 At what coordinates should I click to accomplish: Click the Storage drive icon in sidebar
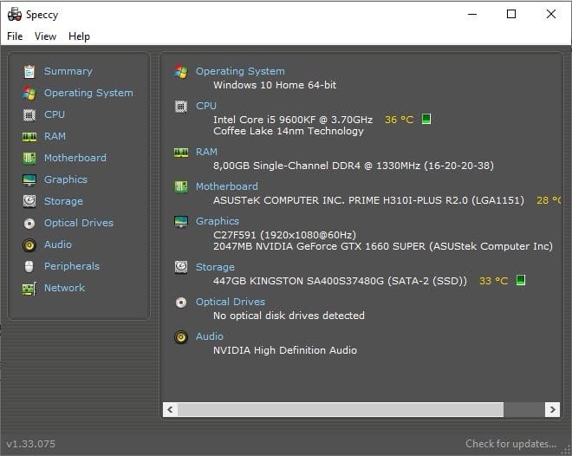pyautogui.click(x=29, y=201)
